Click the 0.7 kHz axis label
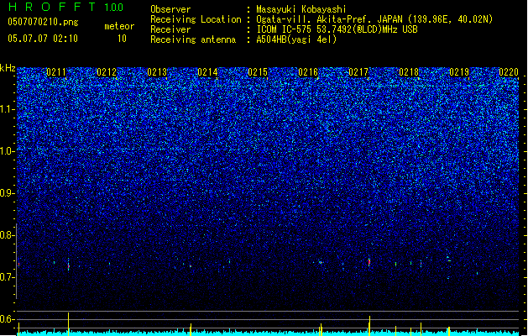Screen dimensions: 528x336 coord(8,277)
